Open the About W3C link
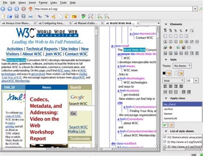This screenshot has width=203, height=156. [32, 54]
